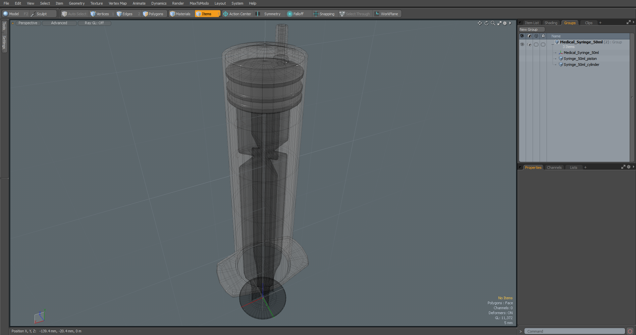Maximize the 3D viewport with the expand icon
This screenshot has height=335, width=636.
click(x=499, y=23)
